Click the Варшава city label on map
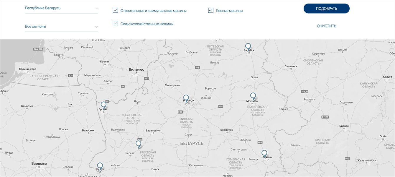Screen dimensions: 395x177 click(x=39, y=163)
